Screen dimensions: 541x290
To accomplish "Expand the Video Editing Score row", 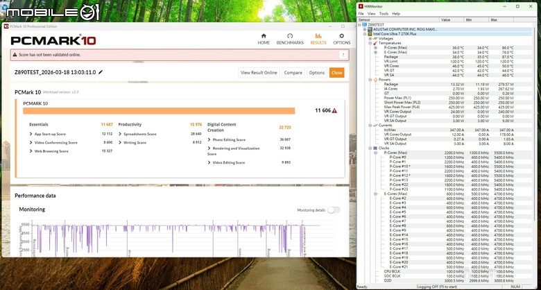I will 209,162.
